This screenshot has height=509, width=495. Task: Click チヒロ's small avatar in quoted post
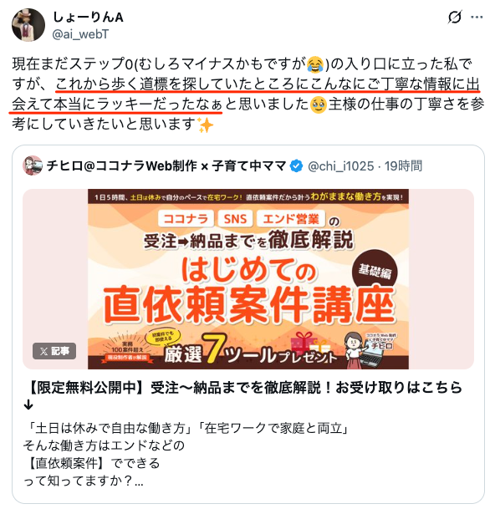point(33,165)
